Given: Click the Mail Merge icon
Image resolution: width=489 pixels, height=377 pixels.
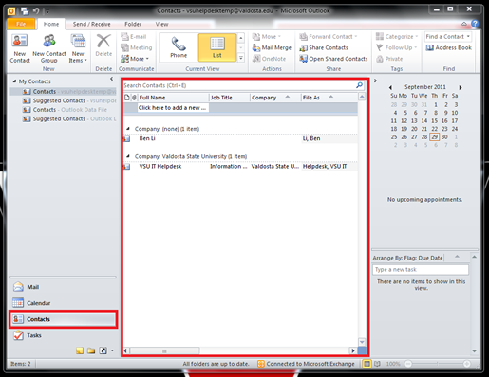Looking at the screenshot, I should click(x=256, y=47).
